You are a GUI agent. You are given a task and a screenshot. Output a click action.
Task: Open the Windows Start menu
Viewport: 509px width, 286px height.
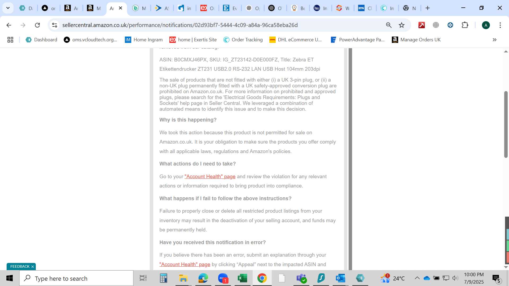[10, 278]
